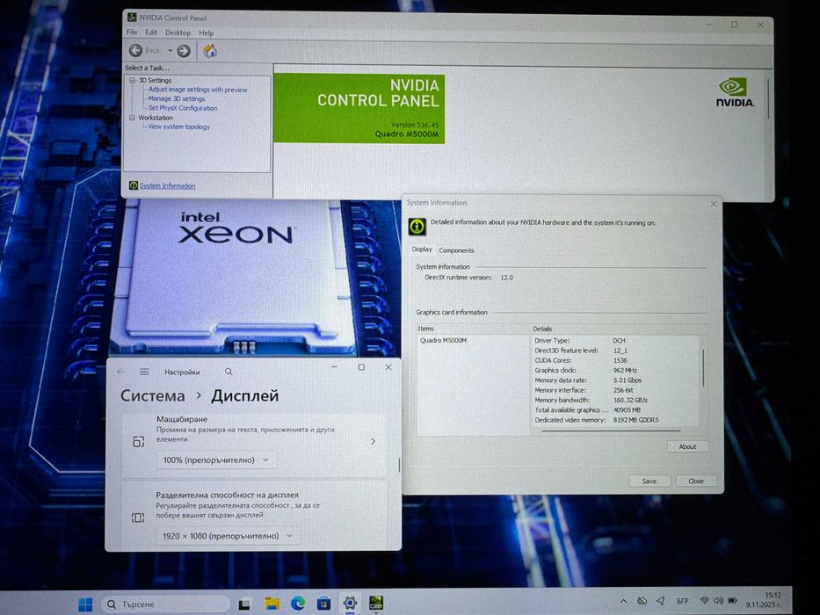
Task: Open Microsoft Store from taskbar
Action: click(323, 604)
